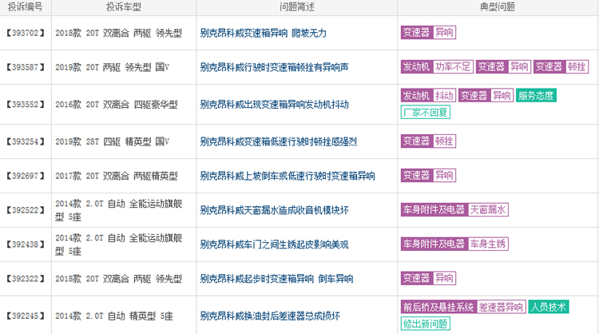
Task: Click the 变速器 顿挫 tag in row 393254
Action: coord(428,141)
